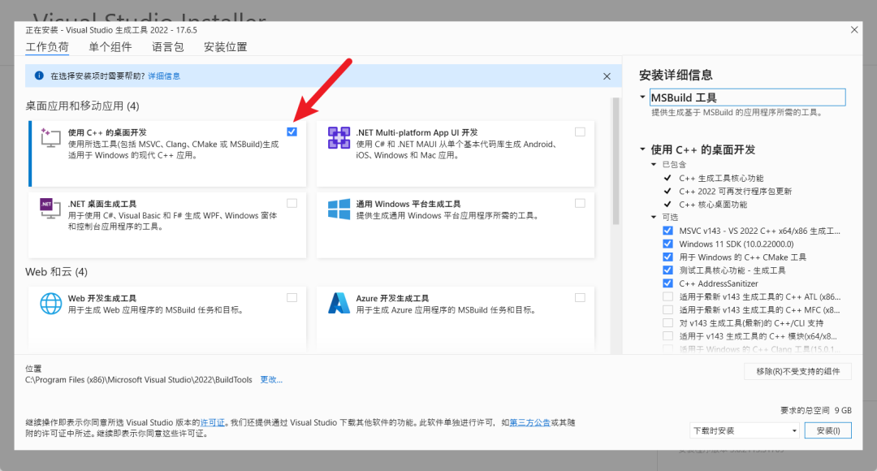Click the Web development globe icon
The height and width of the screenshot is (471, 877).
[x=50, y=303]
